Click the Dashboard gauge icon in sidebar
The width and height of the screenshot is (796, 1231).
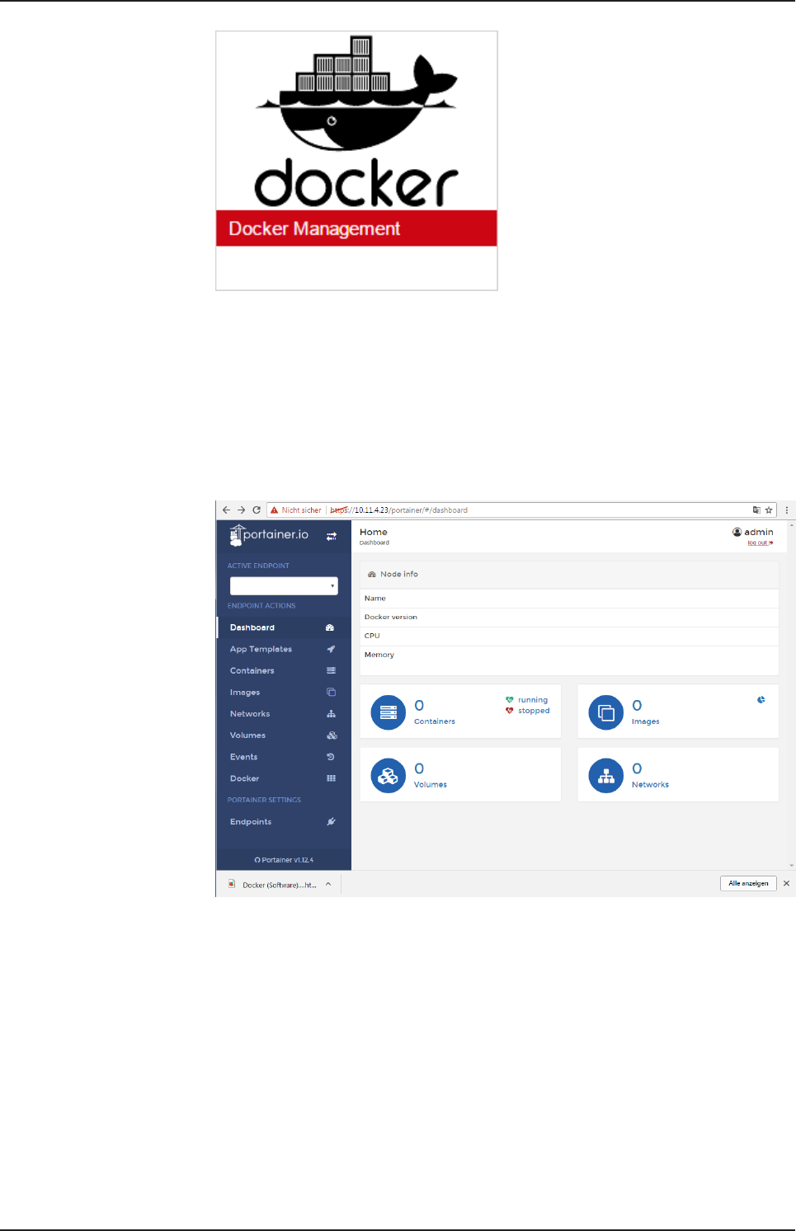pos(330,627)
